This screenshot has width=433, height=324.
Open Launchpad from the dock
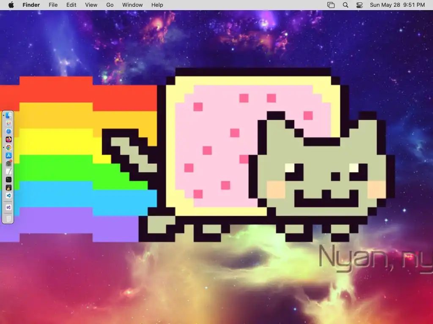pos(8,124)
